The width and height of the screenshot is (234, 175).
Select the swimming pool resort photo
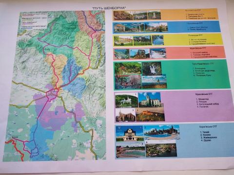click(162, 132)
